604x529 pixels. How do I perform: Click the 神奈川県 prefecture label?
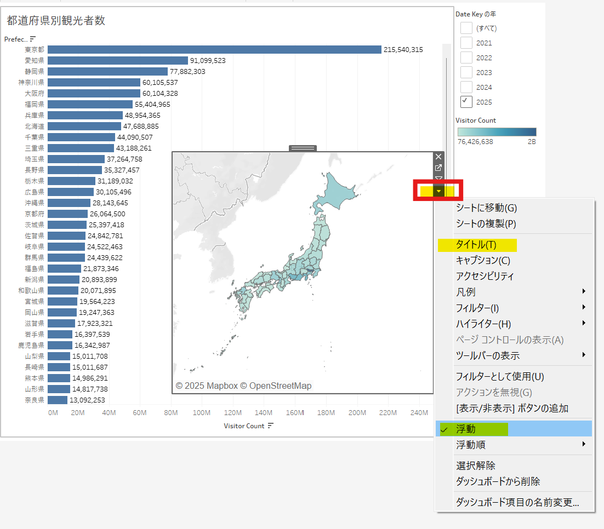point(31,82)
